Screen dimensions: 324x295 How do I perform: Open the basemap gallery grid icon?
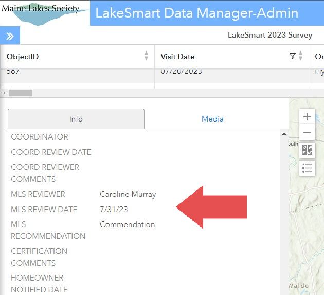tap(307, 150)
